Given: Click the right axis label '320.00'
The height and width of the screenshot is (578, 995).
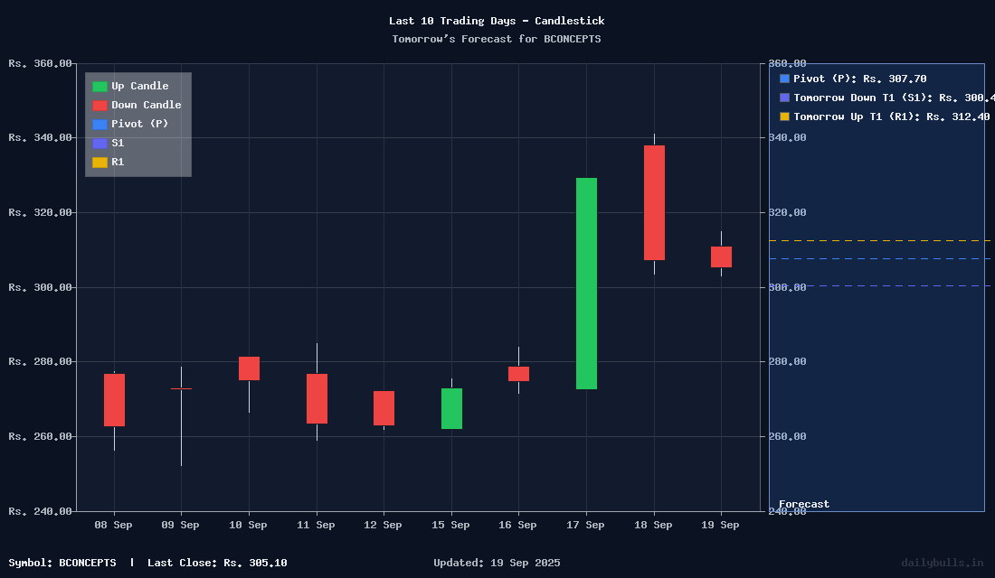Looking at the screenshot, I should click(x=788, y=212).
